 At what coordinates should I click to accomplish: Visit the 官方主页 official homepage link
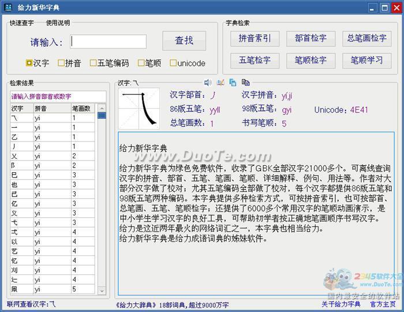tap(383, 304)
